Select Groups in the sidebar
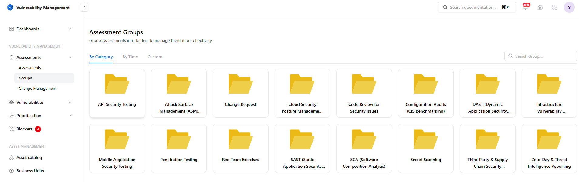The height and width of the screenshot is (182, 579). (44, 78)
